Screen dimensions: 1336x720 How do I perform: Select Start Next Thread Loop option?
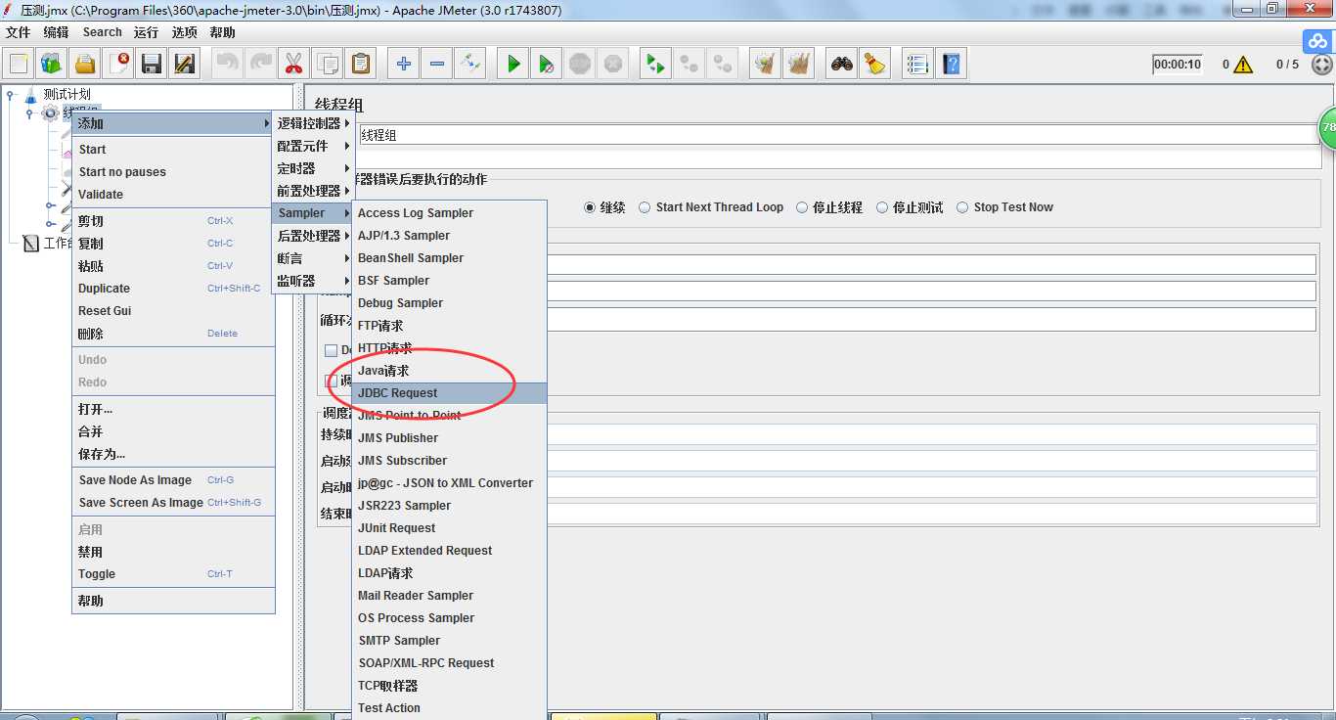tap(646, 207)
